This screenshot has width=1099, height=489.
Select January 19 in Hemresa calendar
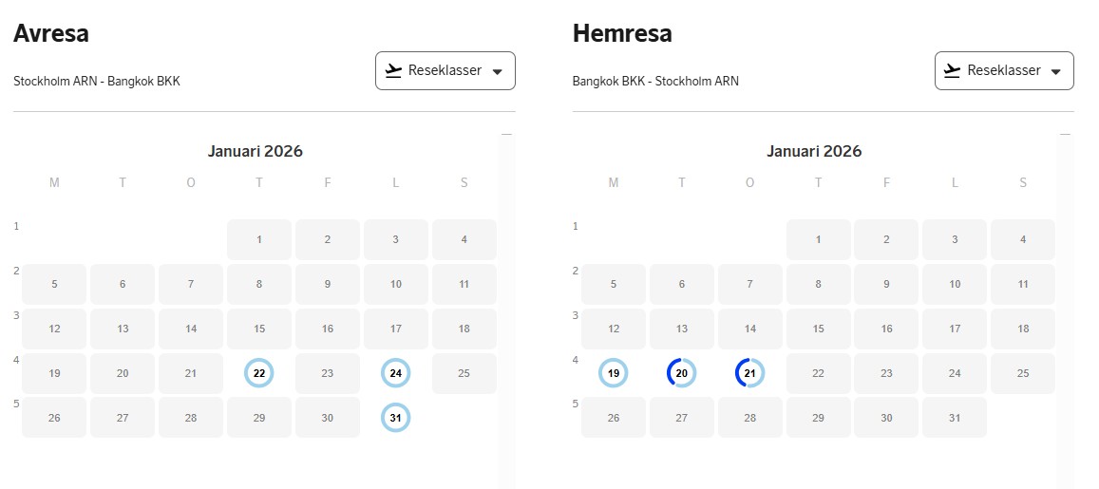click(x=614, y=373)
